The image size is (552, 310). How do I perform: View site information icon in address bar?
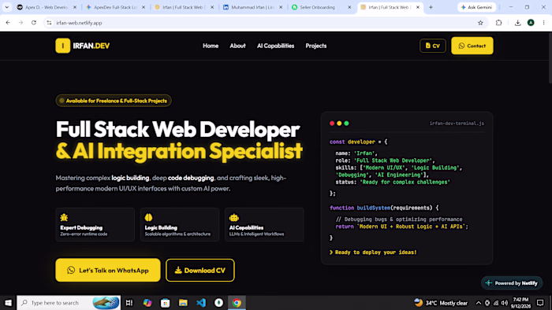point(49,23)
